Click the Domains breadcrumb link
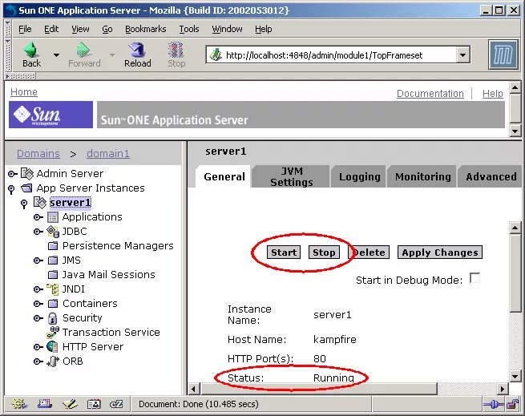The height and width of the screenshot is (416, 525). coord(38,153)
